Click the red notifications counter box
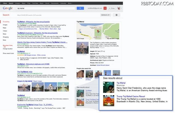This screenshot has height=113, width=175. (x=105, y=8)
